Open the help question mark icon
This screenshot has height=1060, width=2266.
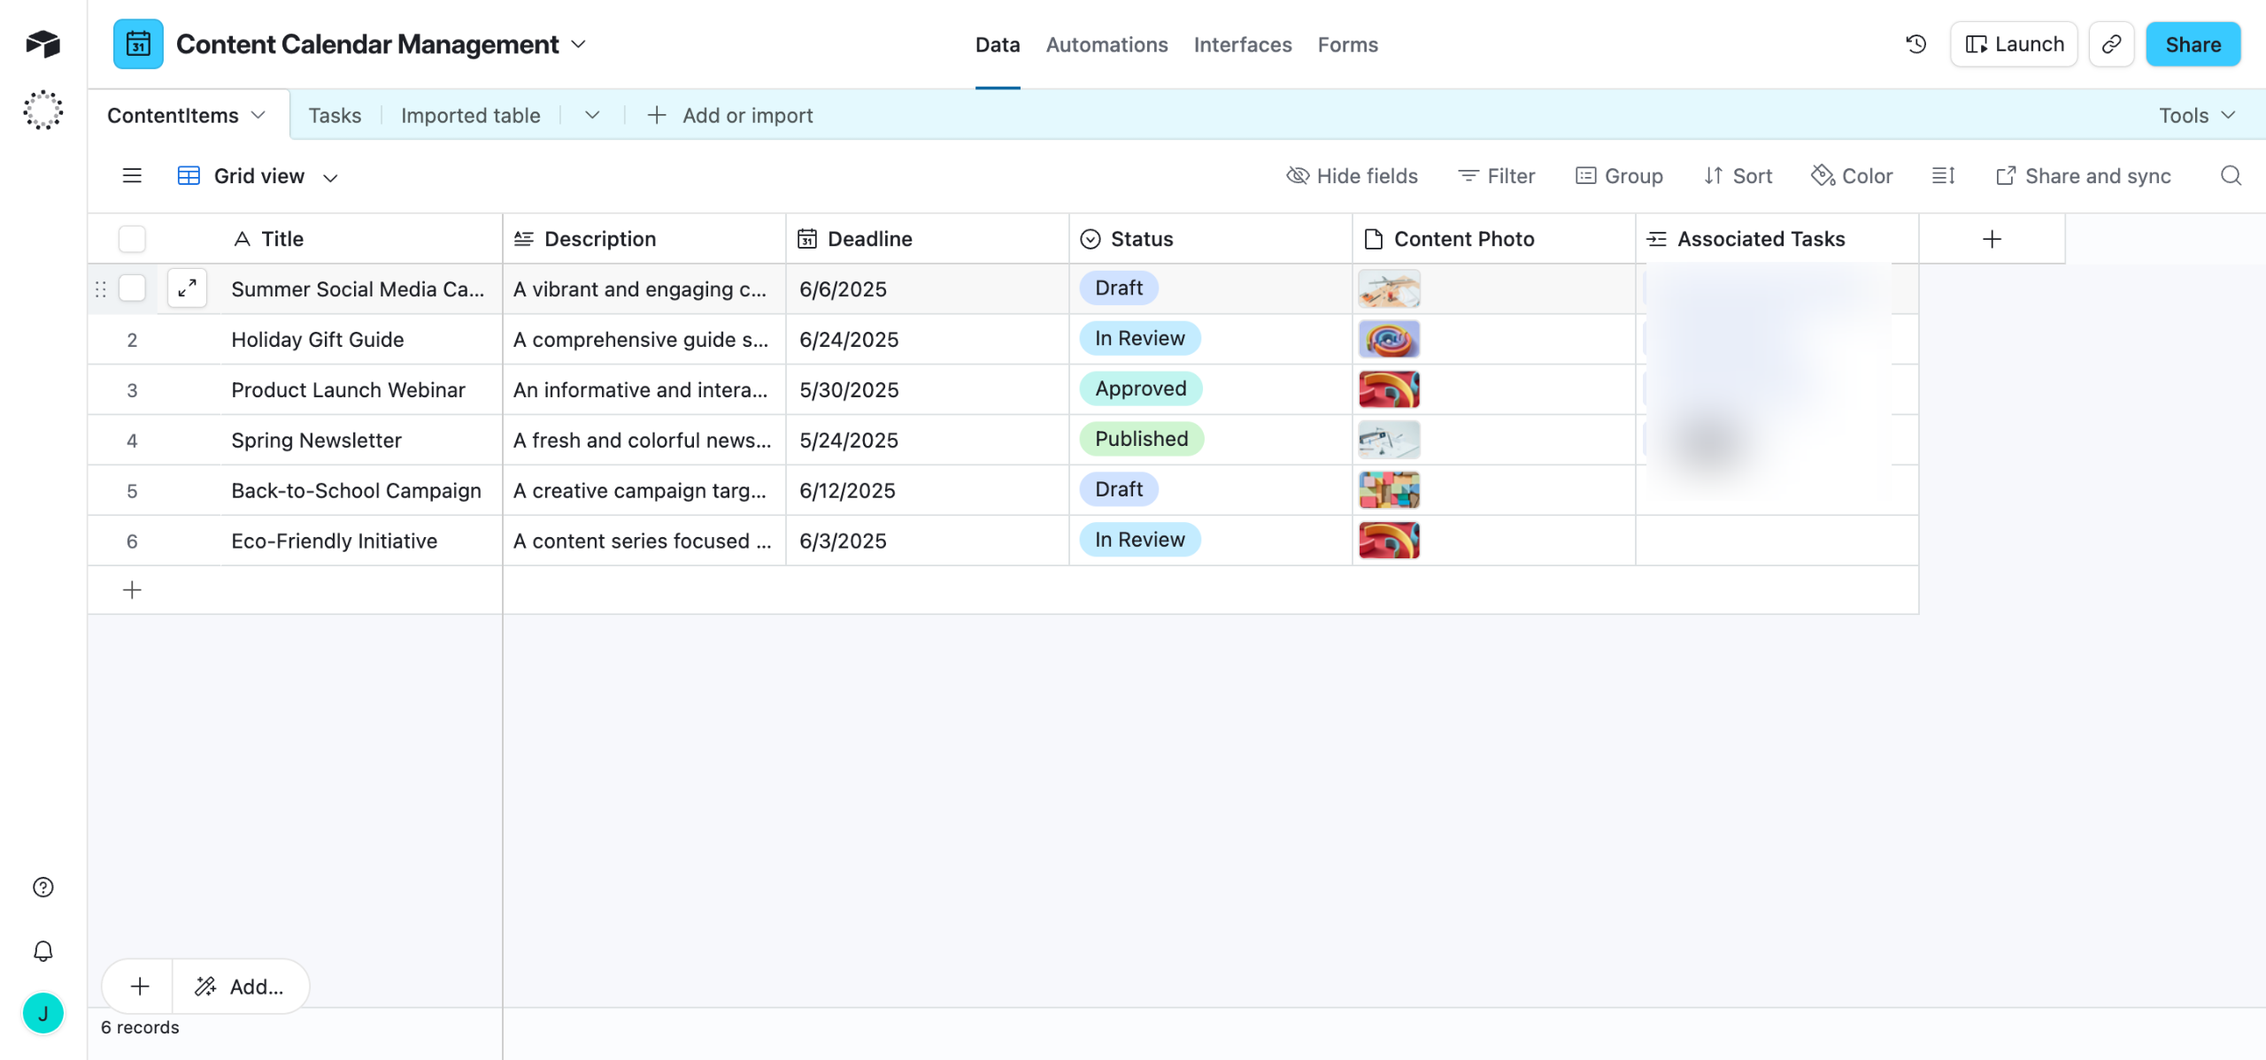(42, 887)
